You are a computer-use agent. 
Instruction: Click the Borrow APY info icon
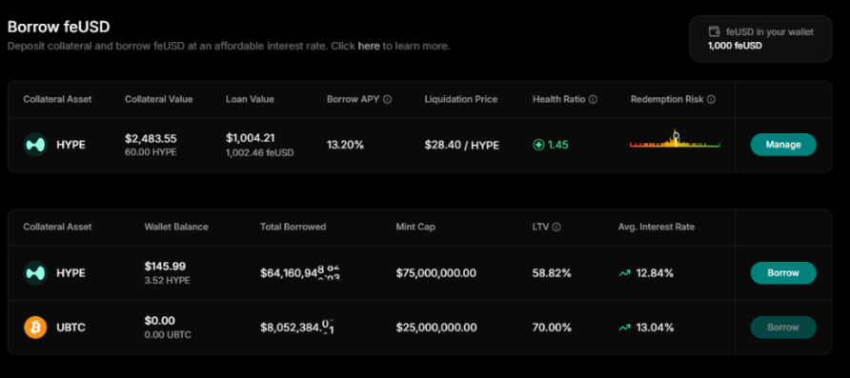click(388, 100)
